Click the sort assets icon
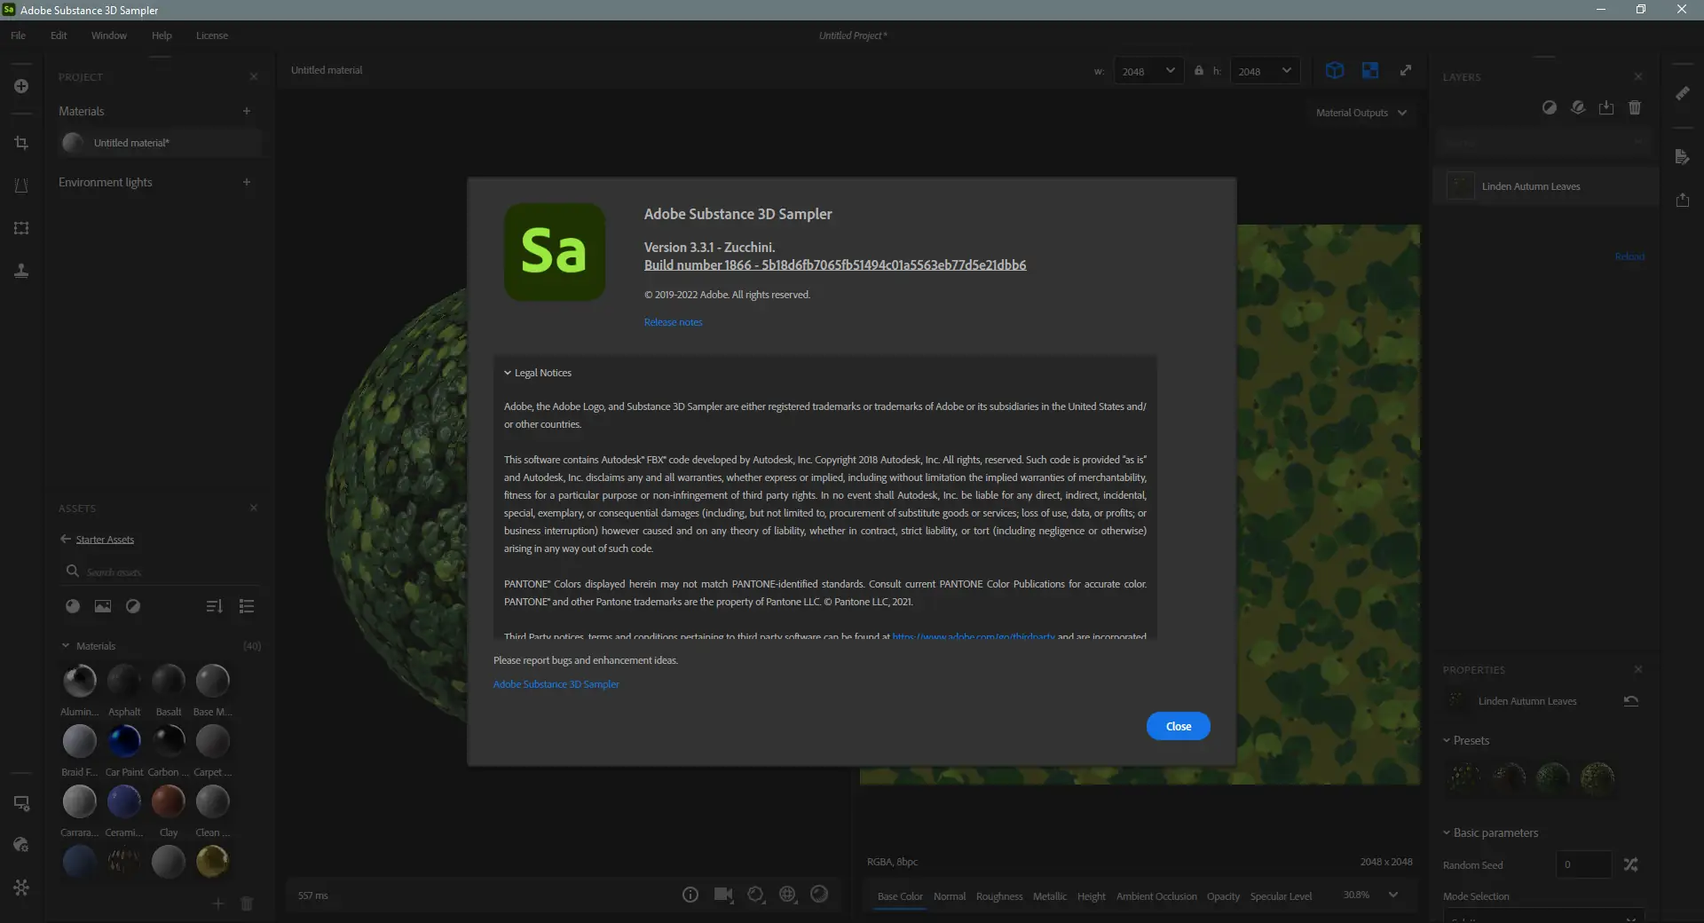Viewport: 1704px width, 923px height. click(x=214, y=606)
